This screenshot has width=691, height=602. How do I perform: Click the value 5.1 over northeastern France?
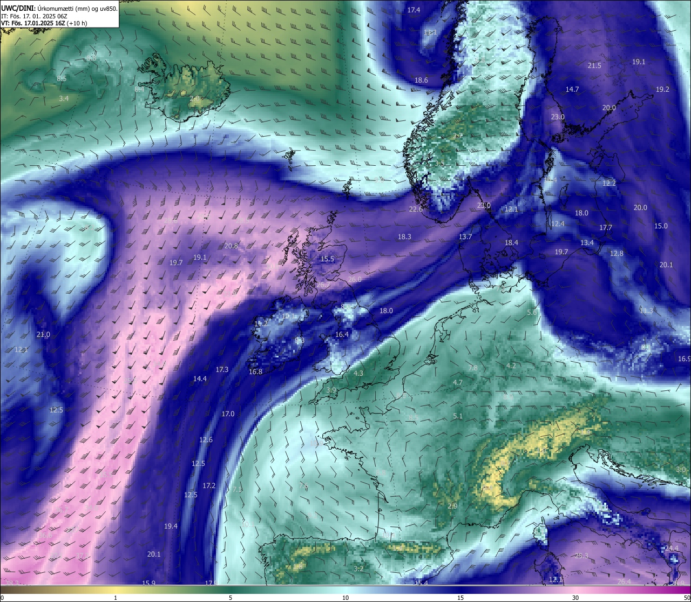pyautogui.click(x=458, y=416)
